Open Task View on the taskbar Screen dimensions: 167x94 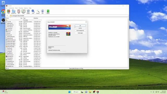pos(82,92)
